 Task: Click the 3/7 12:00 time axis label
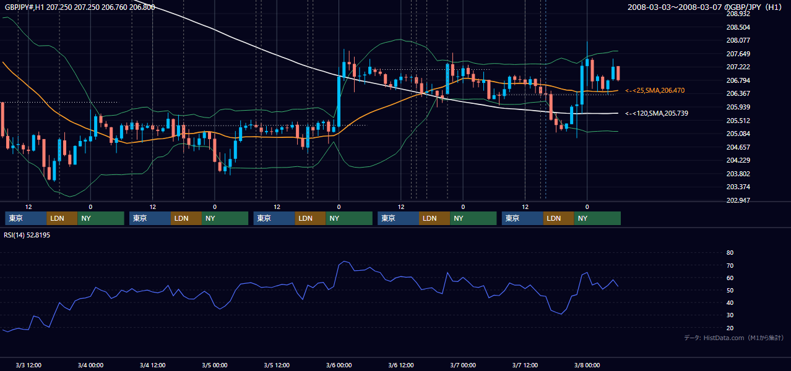point(525,365)
